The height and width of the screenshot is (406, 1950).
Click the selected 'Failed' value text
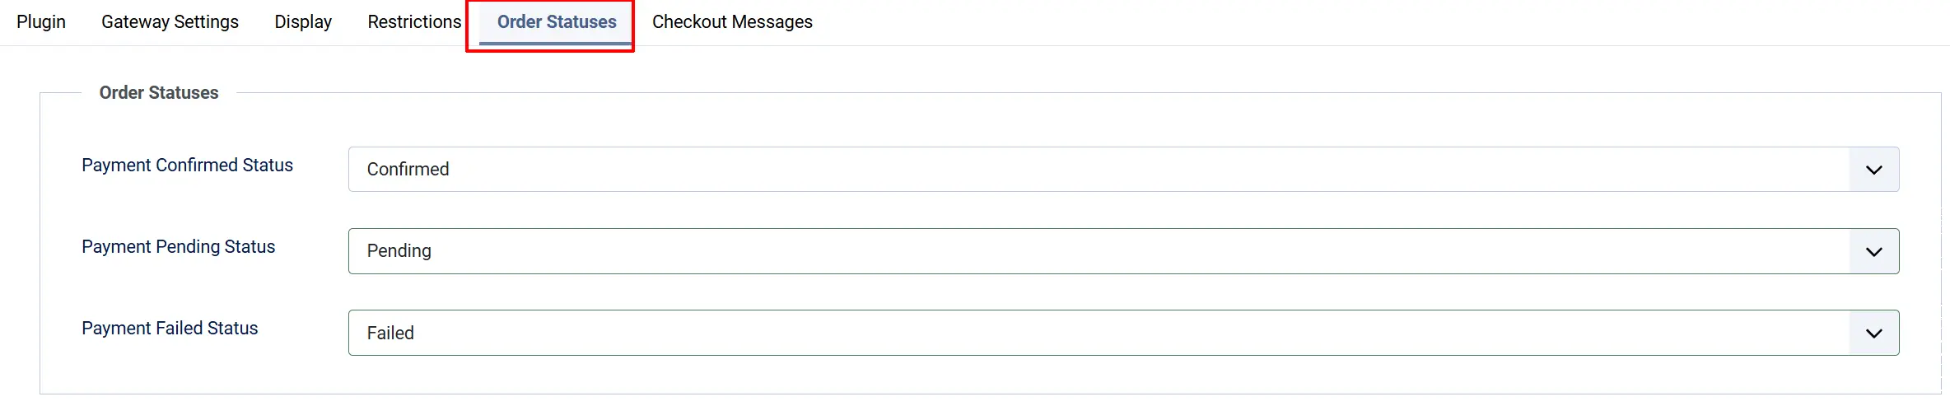[x=390, y=333]
